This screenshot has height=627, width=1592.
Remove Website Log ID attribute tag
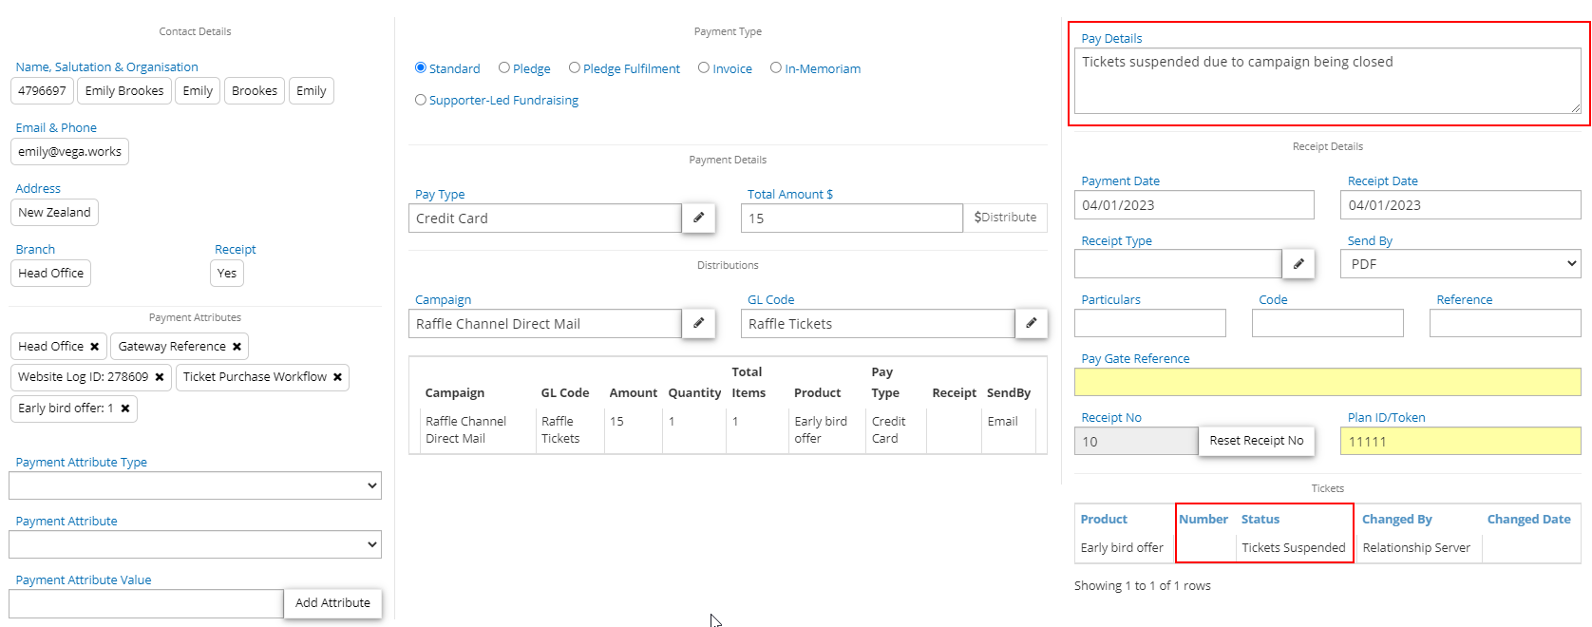tap(160, 377)
